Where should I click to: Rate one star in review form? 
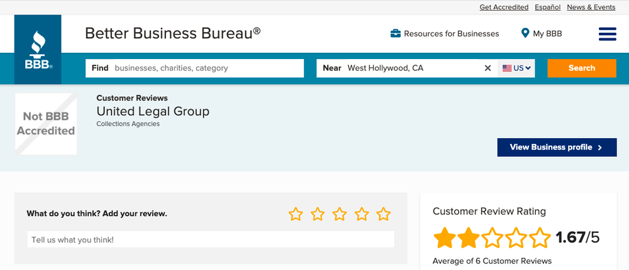296,214
